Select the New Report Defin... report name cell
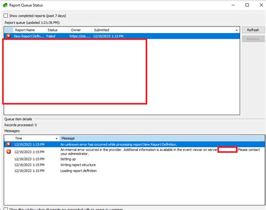266x210 pixels. point(29,36)
